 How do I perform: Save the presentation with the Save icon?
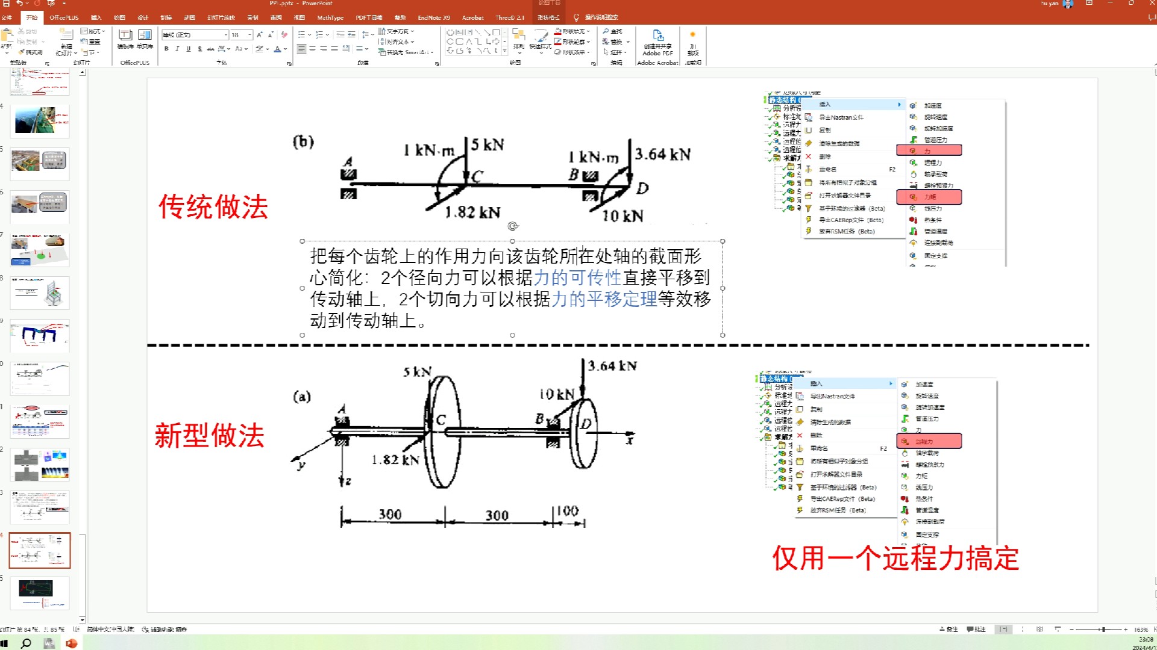point(5,4)
